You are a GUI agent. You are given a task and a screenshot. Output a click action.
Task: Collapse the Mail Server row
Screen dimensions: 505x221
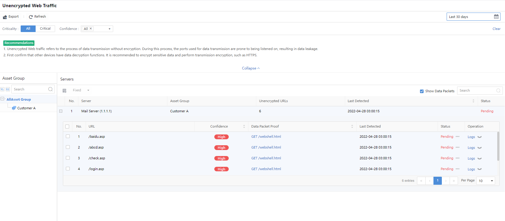tap(61, 111)
